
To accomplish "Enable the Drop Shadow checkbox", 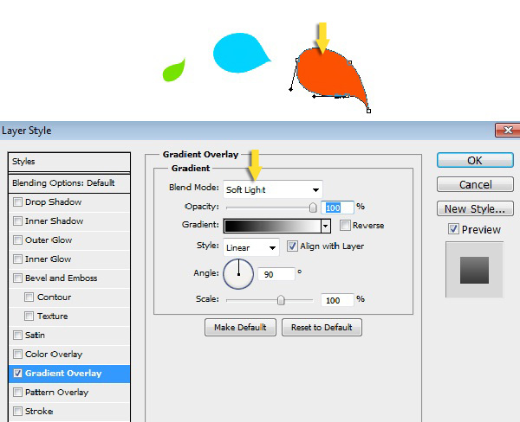I will coord(18,202).
